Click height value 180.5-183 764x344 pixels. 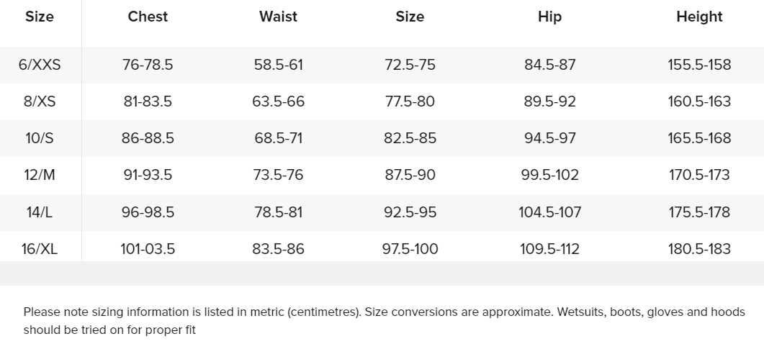click(699, 249)
